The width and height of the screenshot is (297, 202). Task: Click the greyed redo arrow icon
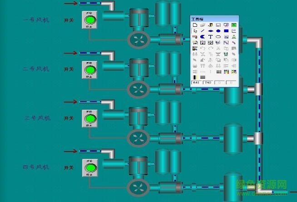tap(210, 49)
